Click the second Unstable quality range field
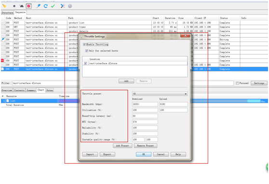Screen dimensions: 269x184 tap(152, 140)
